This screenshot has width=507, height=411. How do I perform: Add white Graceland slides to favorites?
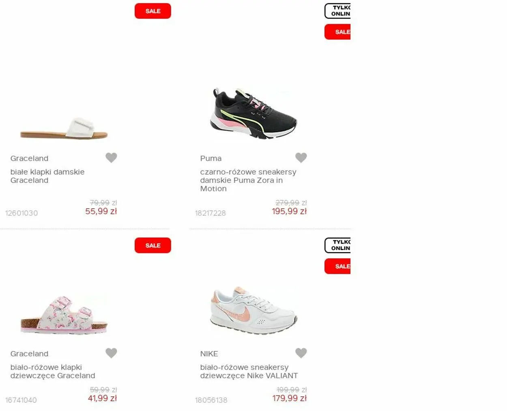111,158
